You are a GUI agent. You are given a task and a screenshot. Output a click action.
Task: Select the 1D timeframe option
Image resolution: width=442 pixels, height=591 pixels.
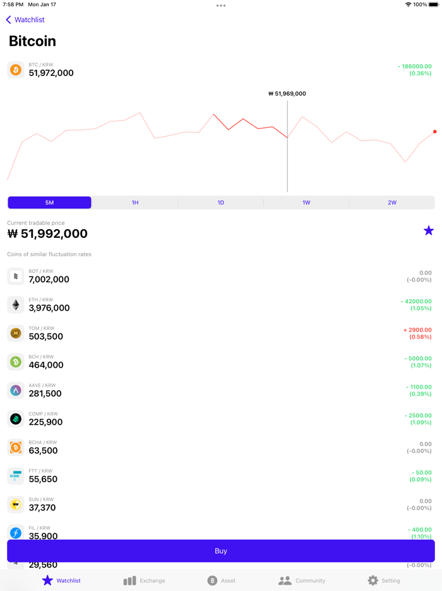[x=220, y=202]
